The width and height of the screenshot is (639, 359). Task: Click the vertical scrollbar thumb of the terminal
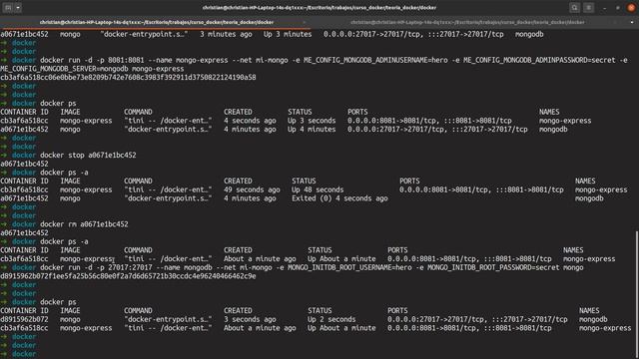[x=637, y=295]
